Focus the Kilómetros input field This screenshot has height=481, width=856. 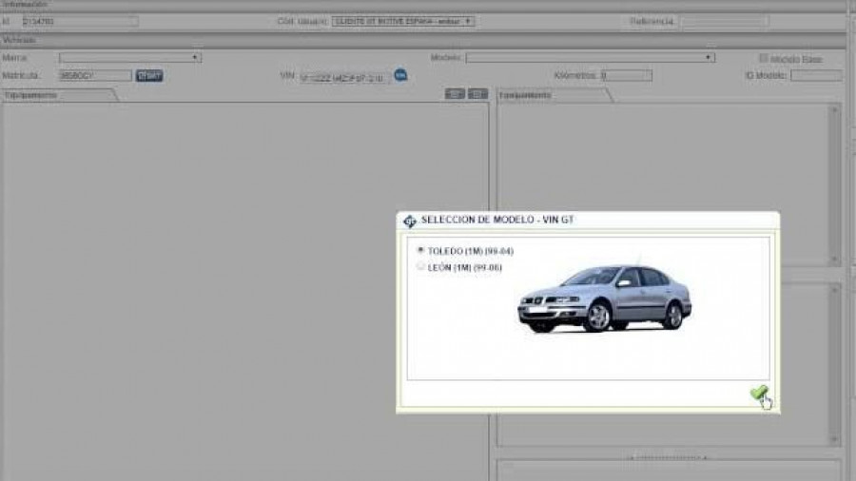tap(626, 75)
